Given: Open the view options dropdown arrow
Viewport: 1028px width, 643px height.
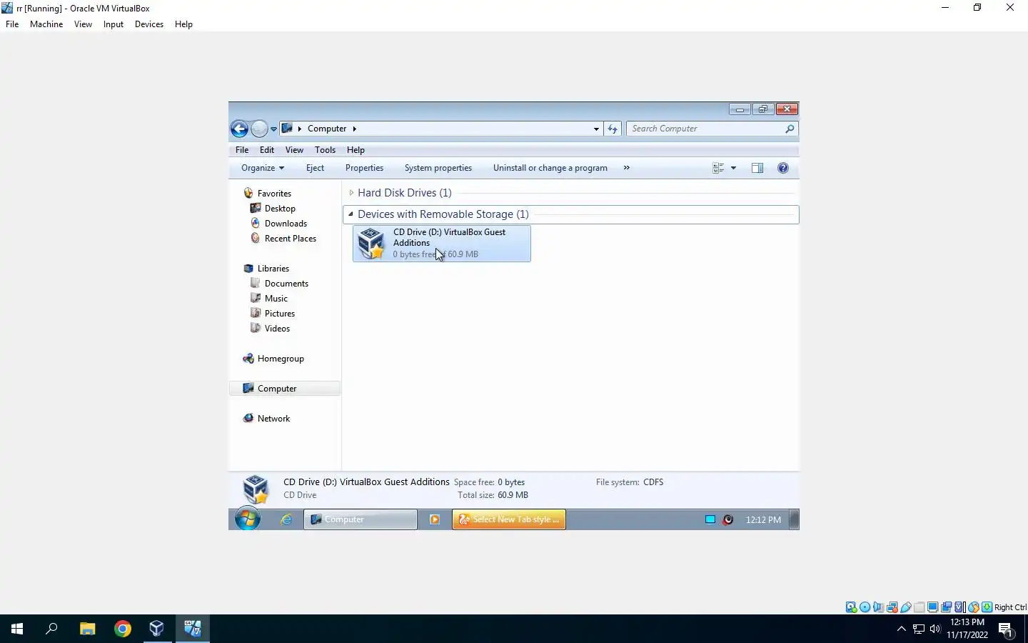Looking at the screenshot, I should 733,169.
